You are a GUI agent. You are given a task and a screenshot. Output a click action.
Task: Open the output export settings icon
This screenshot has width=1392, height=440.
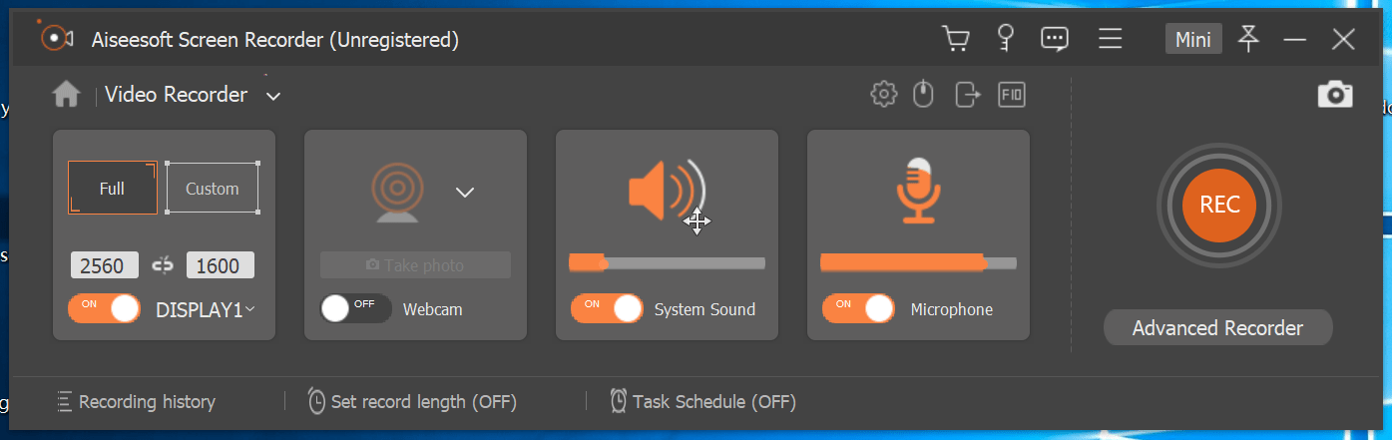968,95
